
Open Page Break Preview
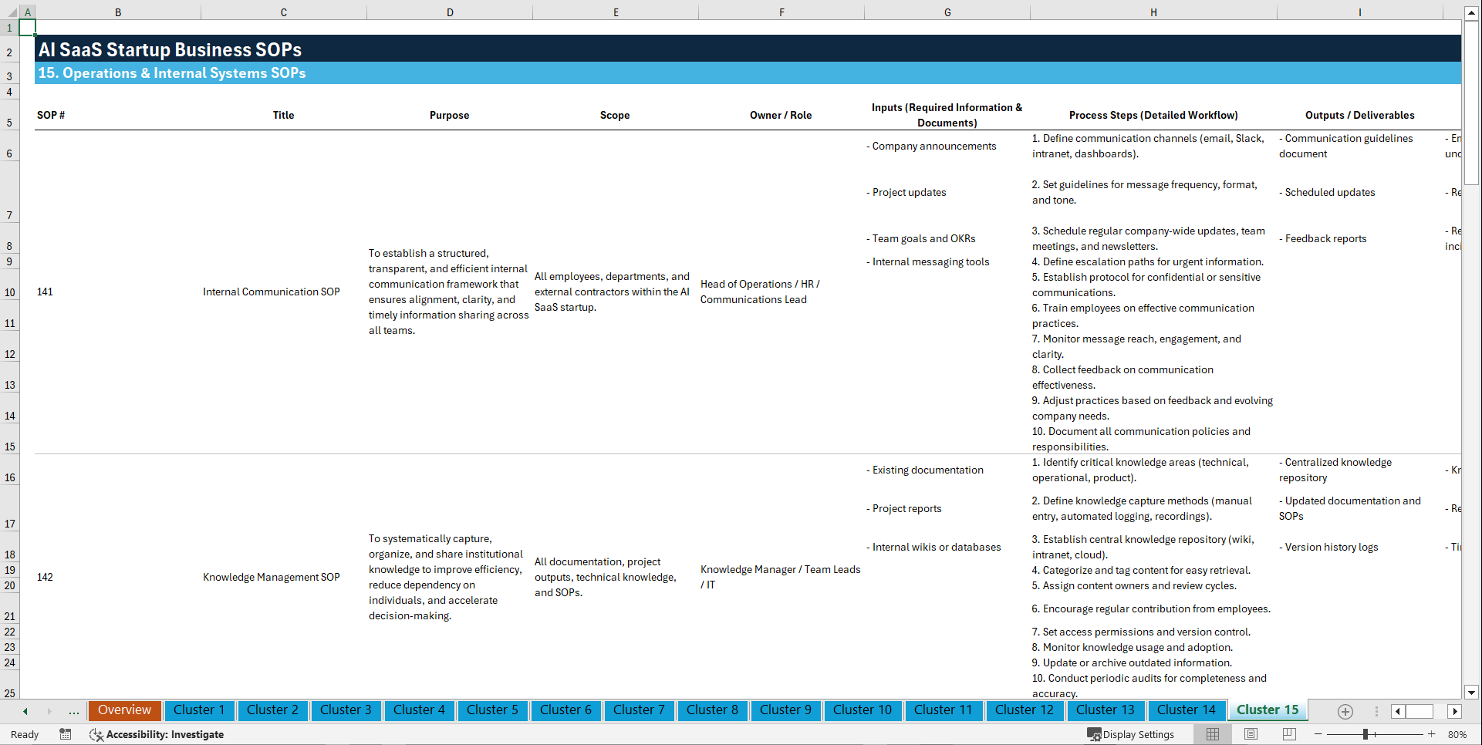point(1289,734)
